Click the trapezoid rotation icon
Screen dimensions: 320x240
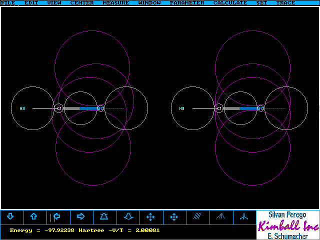coord(104,216)
